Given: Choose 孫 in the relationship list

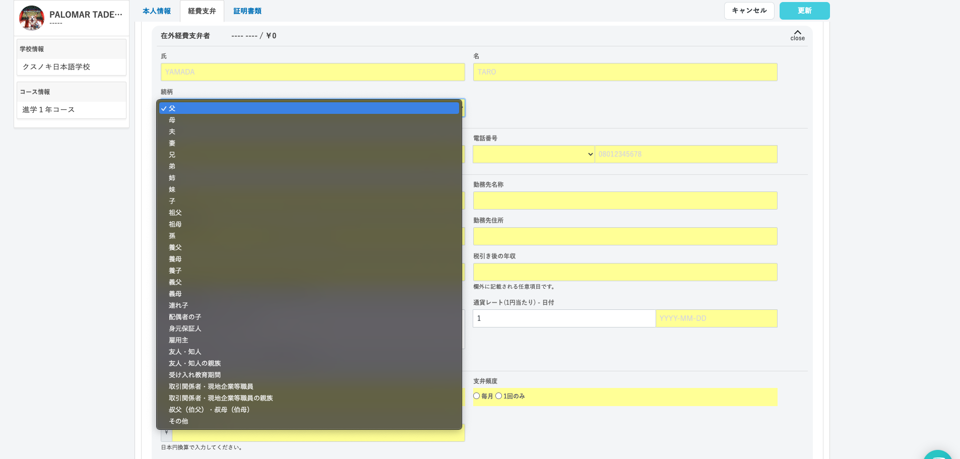Looking at the screenshot, I should [309, 236].
